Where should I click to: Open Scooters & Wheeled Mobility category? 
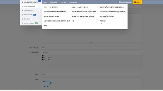(x=84, y=16)
